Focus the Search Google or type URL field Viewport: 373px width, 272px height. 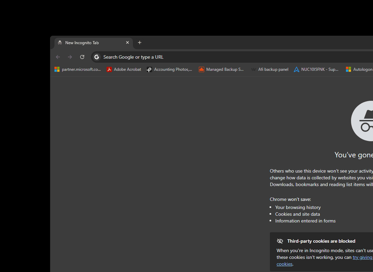pos(203,57)
